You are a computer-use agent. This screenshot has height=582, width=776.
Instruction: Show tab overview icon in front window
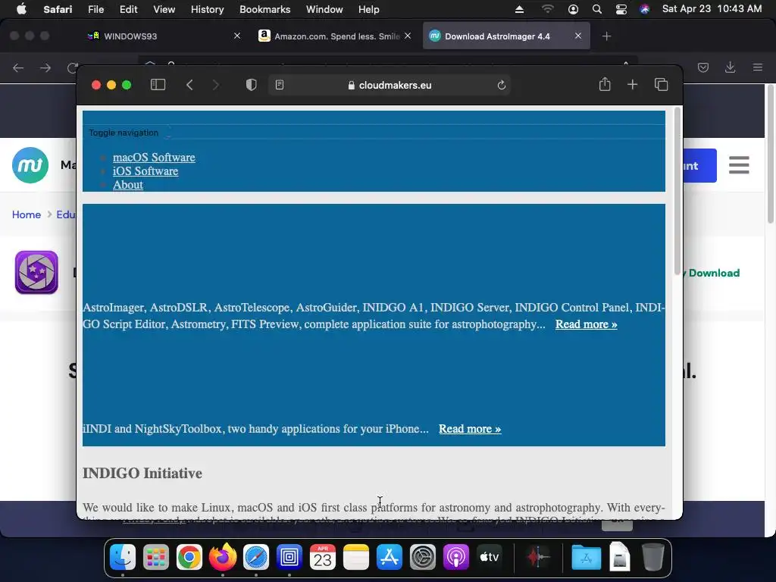[661, 85]
